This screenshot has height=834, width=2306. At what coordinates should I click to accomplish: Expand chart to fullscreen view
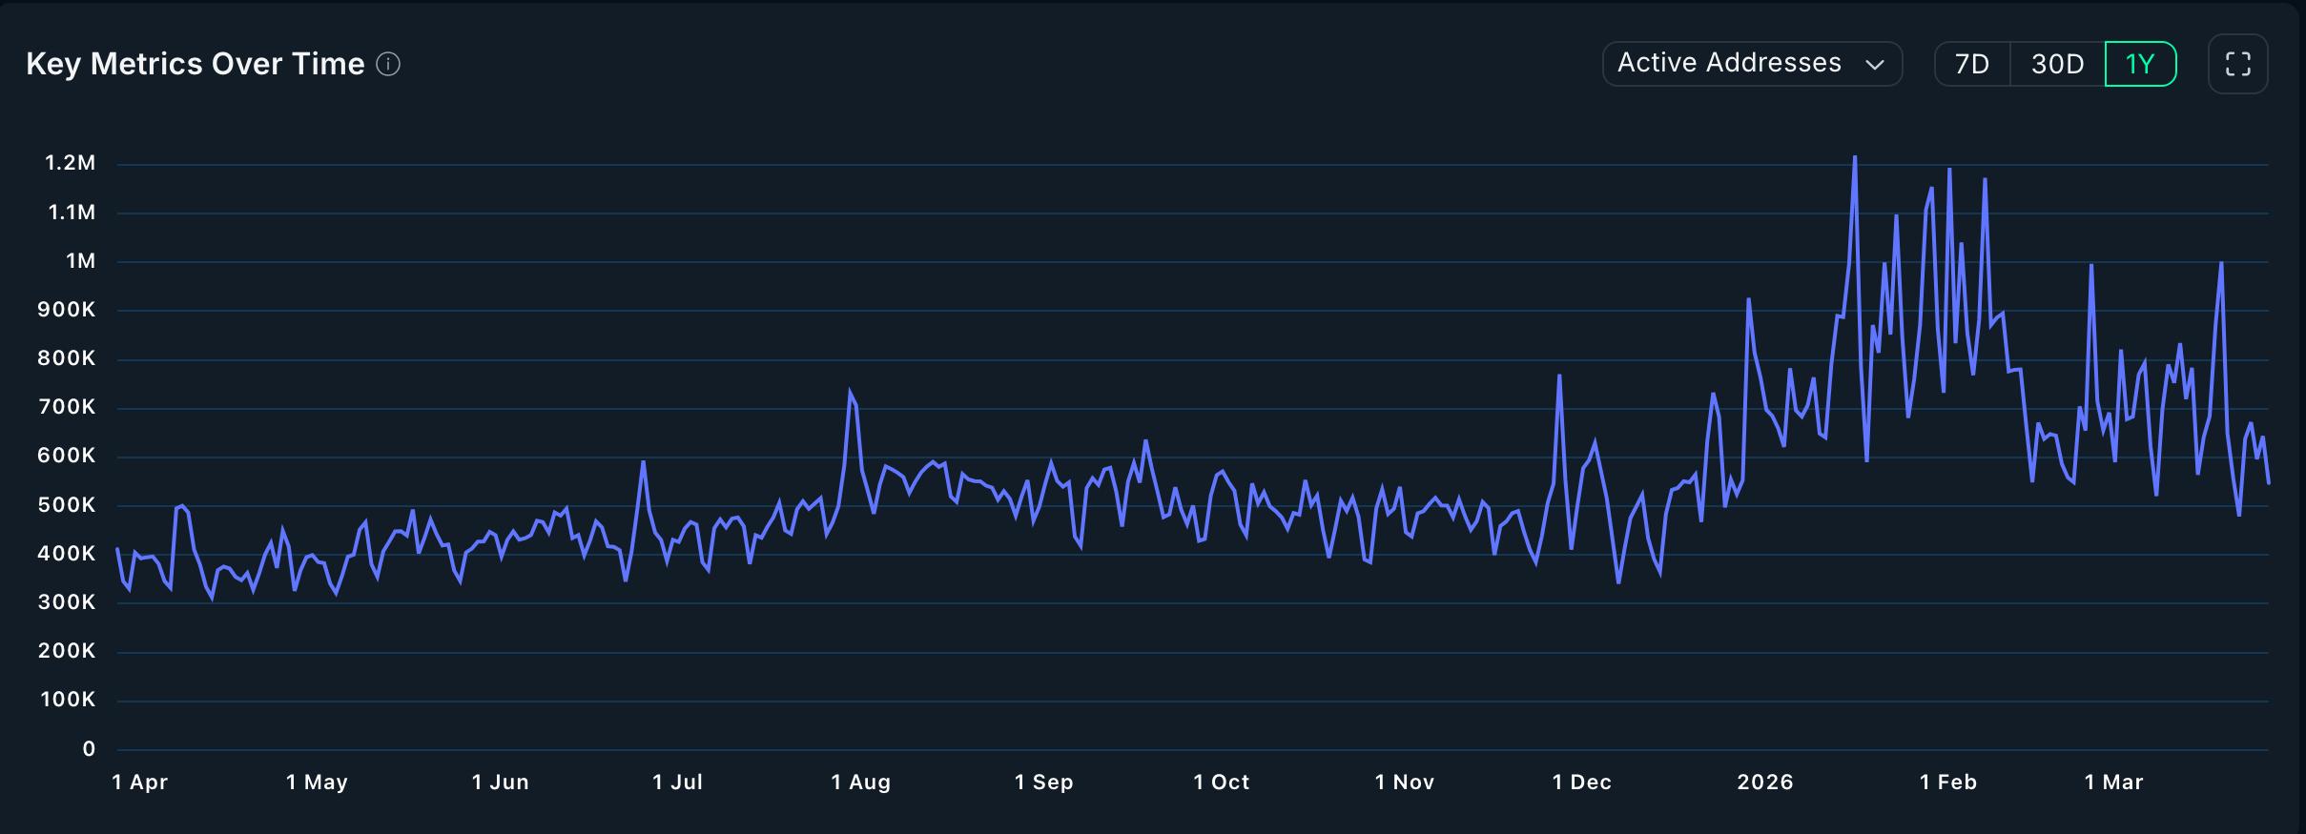(x=2237, y=64)
